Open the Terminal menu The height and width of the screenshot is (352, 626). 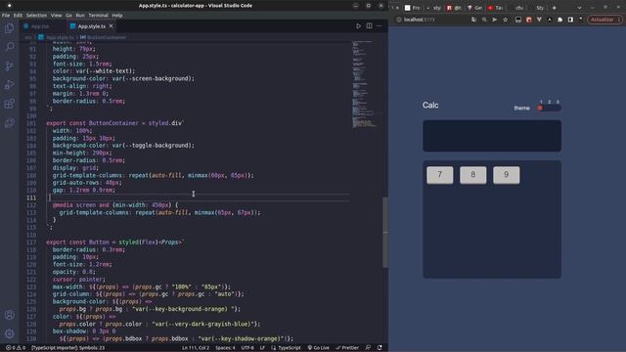coord(98,16)
